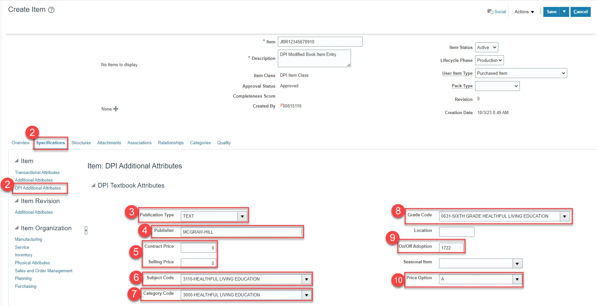Click into the Publisher text field

pos(241,232)
